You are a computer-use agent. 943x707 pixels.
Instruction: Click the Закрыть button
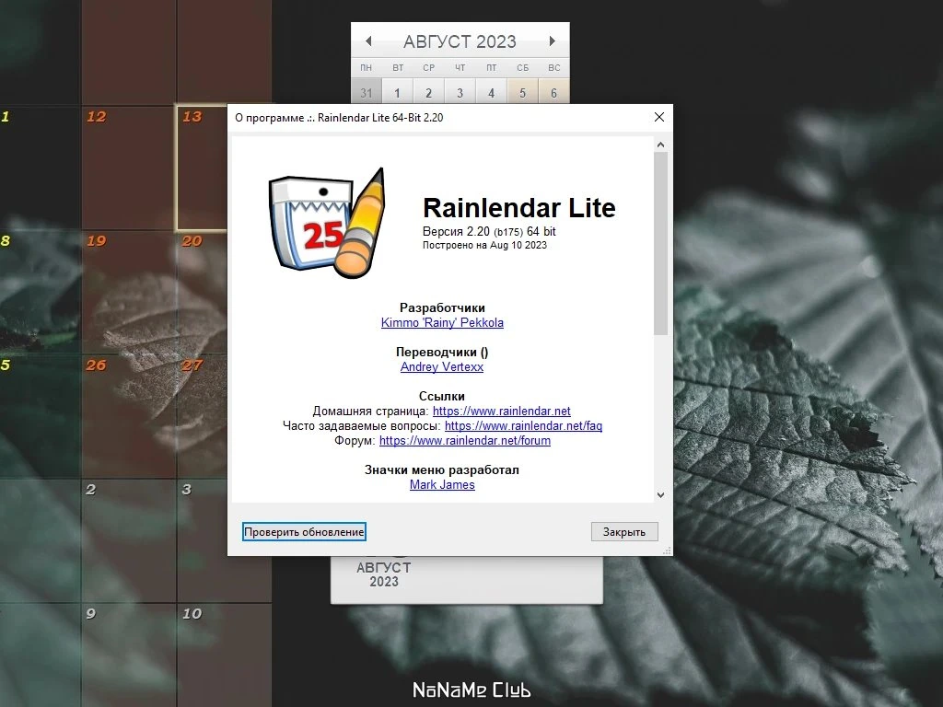click(624, 531)
